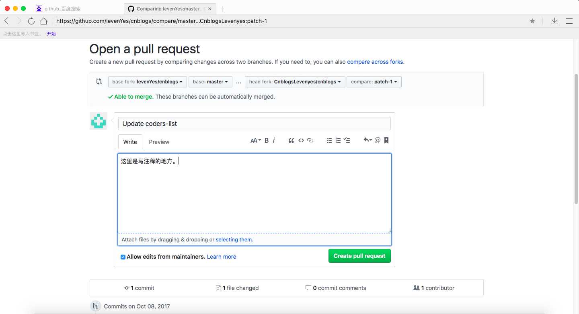The width and height of the screenshot is (579, 314).
Task: Add a bulleted list icon
Action: (329, 140)
